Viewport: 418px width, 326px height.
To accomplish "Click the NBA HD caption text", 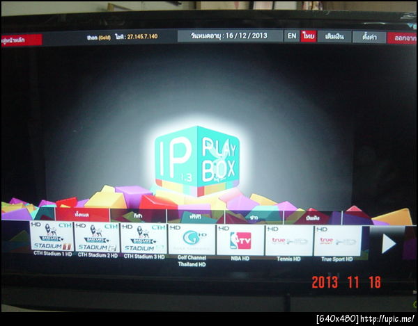I will coord(240,258).
